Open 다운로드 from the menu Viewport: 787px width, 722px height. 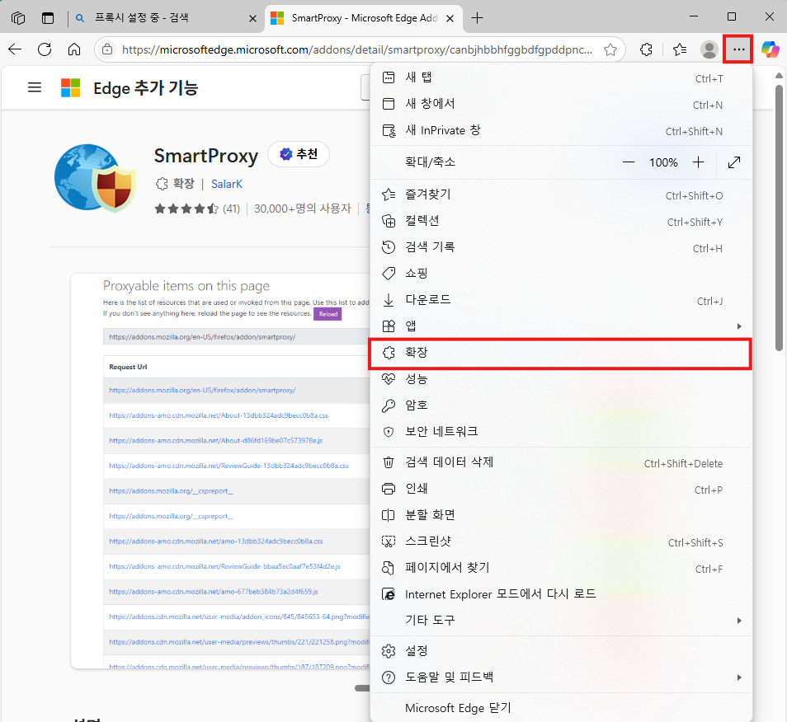pos(561,300)
